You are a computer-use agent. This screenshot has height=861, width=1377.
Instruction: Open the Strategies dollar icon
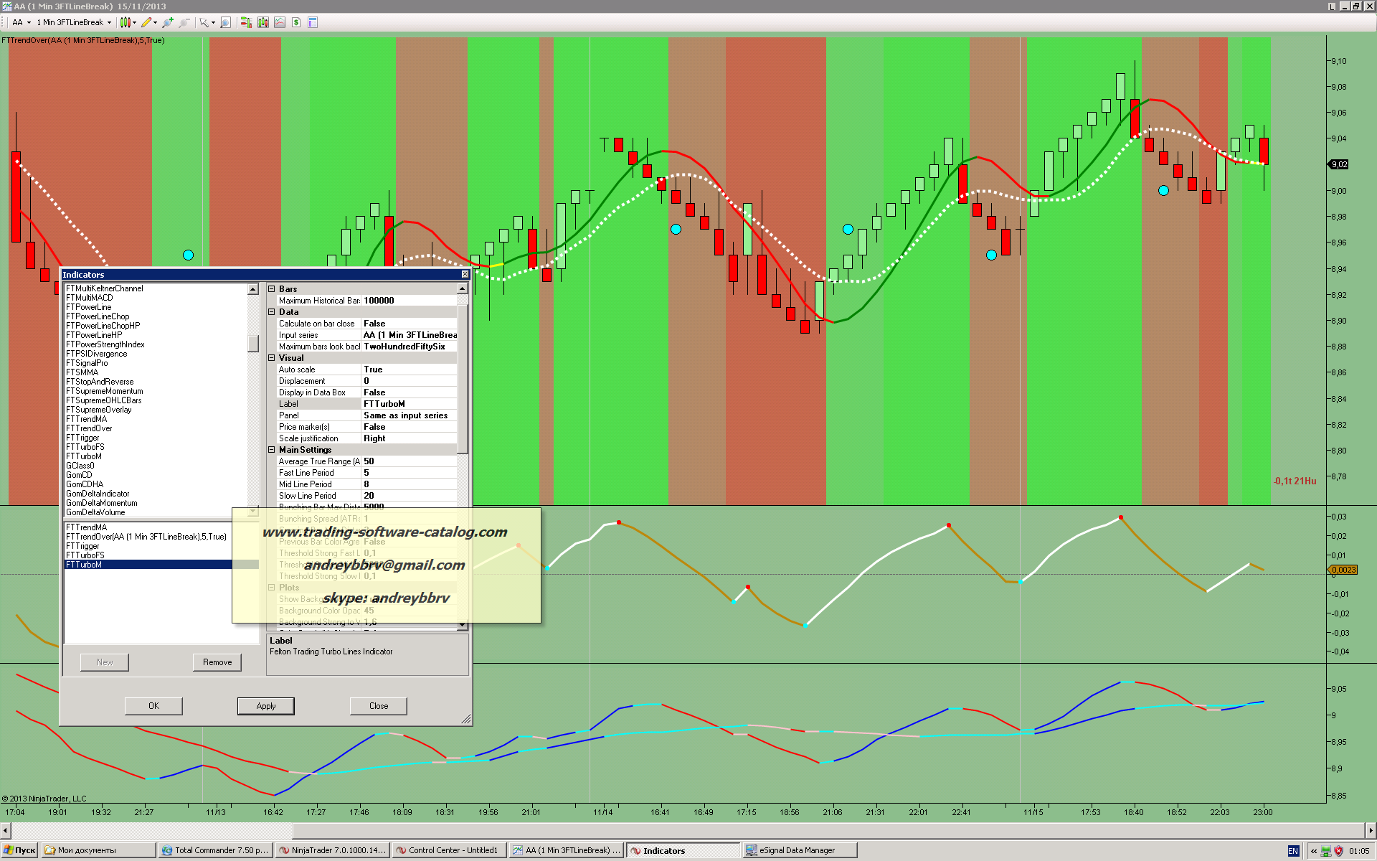point(296,22)
